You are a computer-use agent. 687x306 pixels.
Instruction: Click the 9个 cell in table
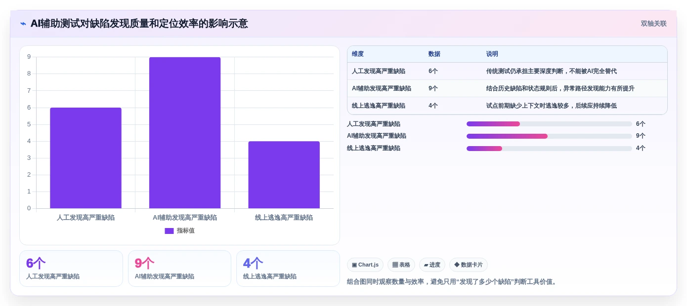[433, 88]
